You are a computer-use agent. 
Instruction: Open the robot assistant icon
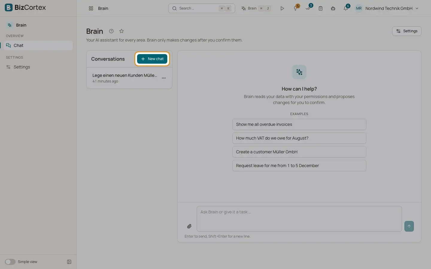point(333,8)
